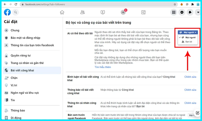
Task: Click the padlock icon beside Quyền riêng tư
Action: (6, 55)
